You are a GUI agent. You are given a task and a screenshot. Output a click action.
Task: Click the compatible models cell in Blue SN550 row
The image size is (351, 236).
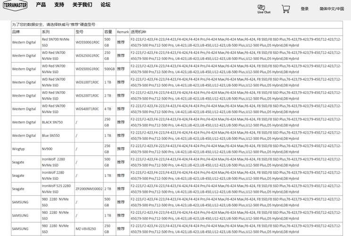[x=236, y=135]
